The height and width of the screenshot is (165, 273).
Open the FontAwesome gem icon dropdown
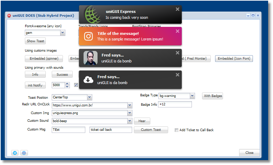(x=63, y=33)
